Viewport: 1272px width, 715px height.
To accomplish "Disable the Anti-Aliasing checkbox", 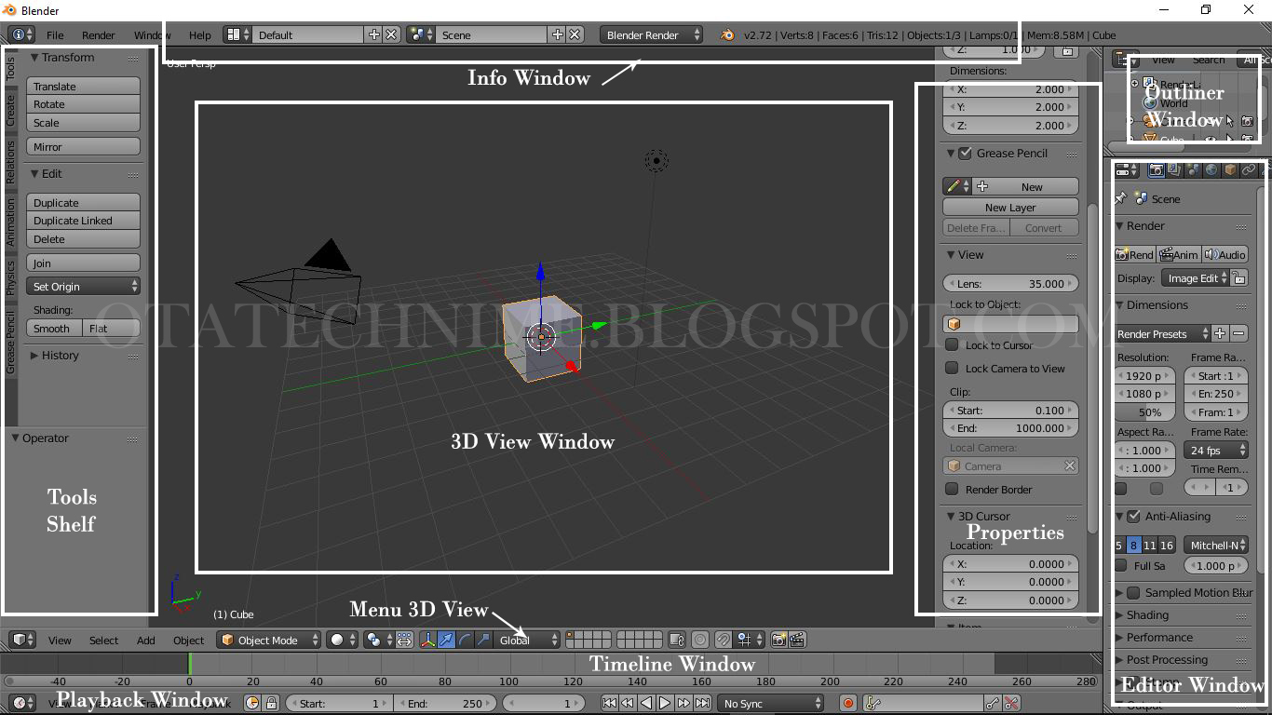I will tap(1132, 516).
